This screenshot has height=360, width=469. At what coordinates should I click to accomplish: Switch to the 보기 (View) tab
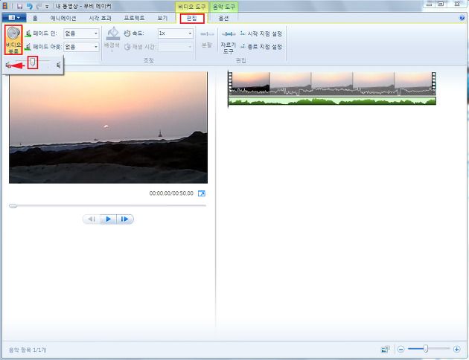click(162, 18)
